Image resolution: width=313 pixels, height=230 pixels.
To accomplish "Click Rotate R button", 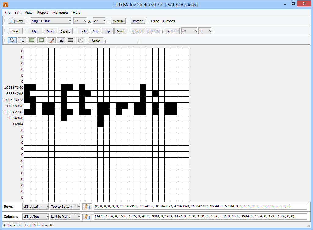I will [x=153, y=31].
